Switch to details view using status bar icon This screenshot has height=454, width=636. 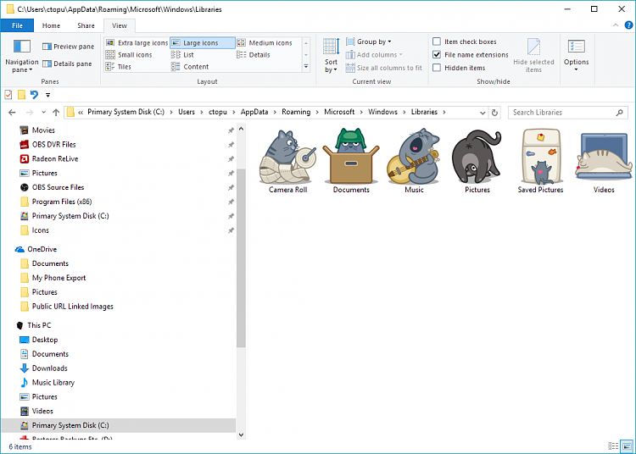tap(613, 446)
